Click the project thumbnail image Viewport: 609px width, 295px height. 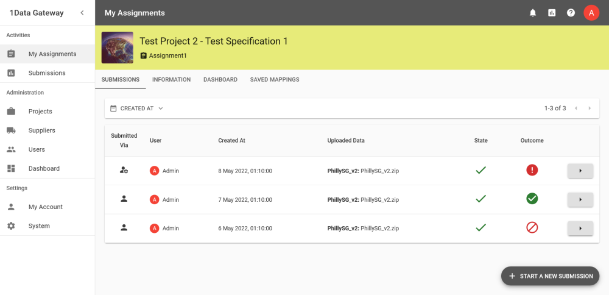[x=118, y=48]
